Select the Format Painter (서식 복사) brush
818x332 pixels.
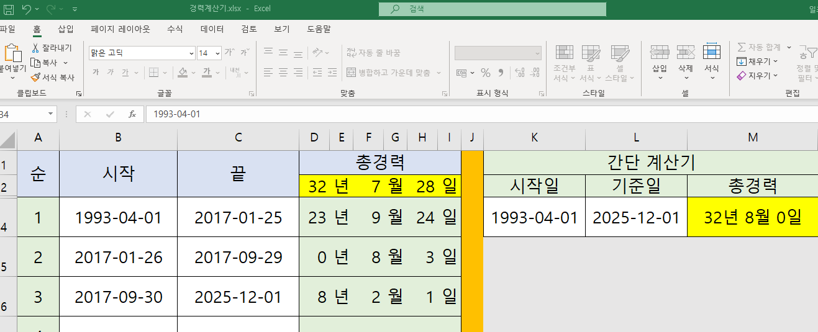point(35,78)
